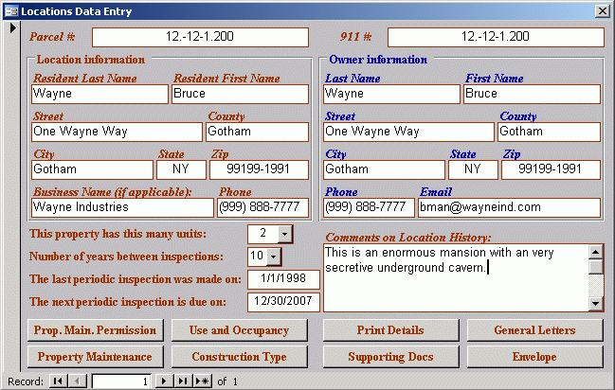
Task: Open General Letters
Action: tap(535, 330)
